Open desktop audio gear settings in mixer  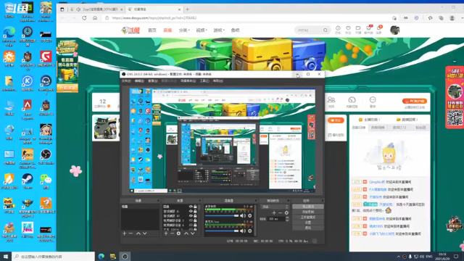[x=250, y=216]
